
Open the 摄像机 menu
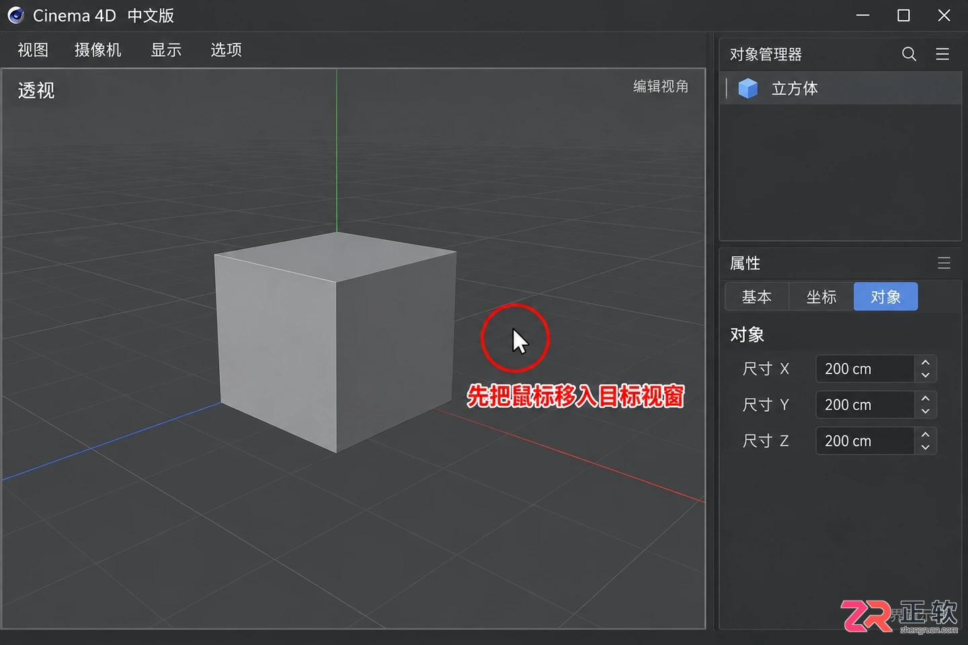coord(97,50)
